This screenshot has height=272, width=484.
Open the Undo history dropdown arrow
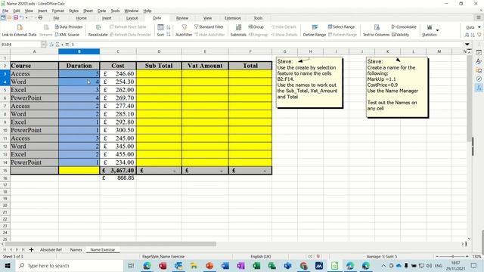click(x=26, y=18)
